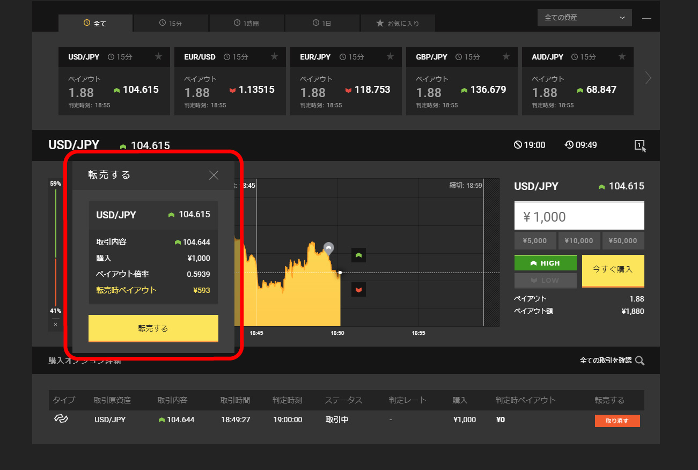The height and width of the screenshot is (470, 698).
Task: Select the HIGH option button
Action: click(546, 263)
